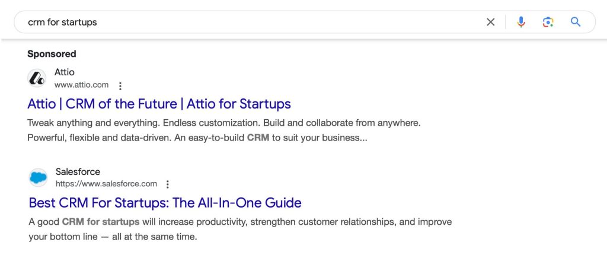607x255 pixels.
Task: Click the Sponsored label heading
Action: coord(52,54)
